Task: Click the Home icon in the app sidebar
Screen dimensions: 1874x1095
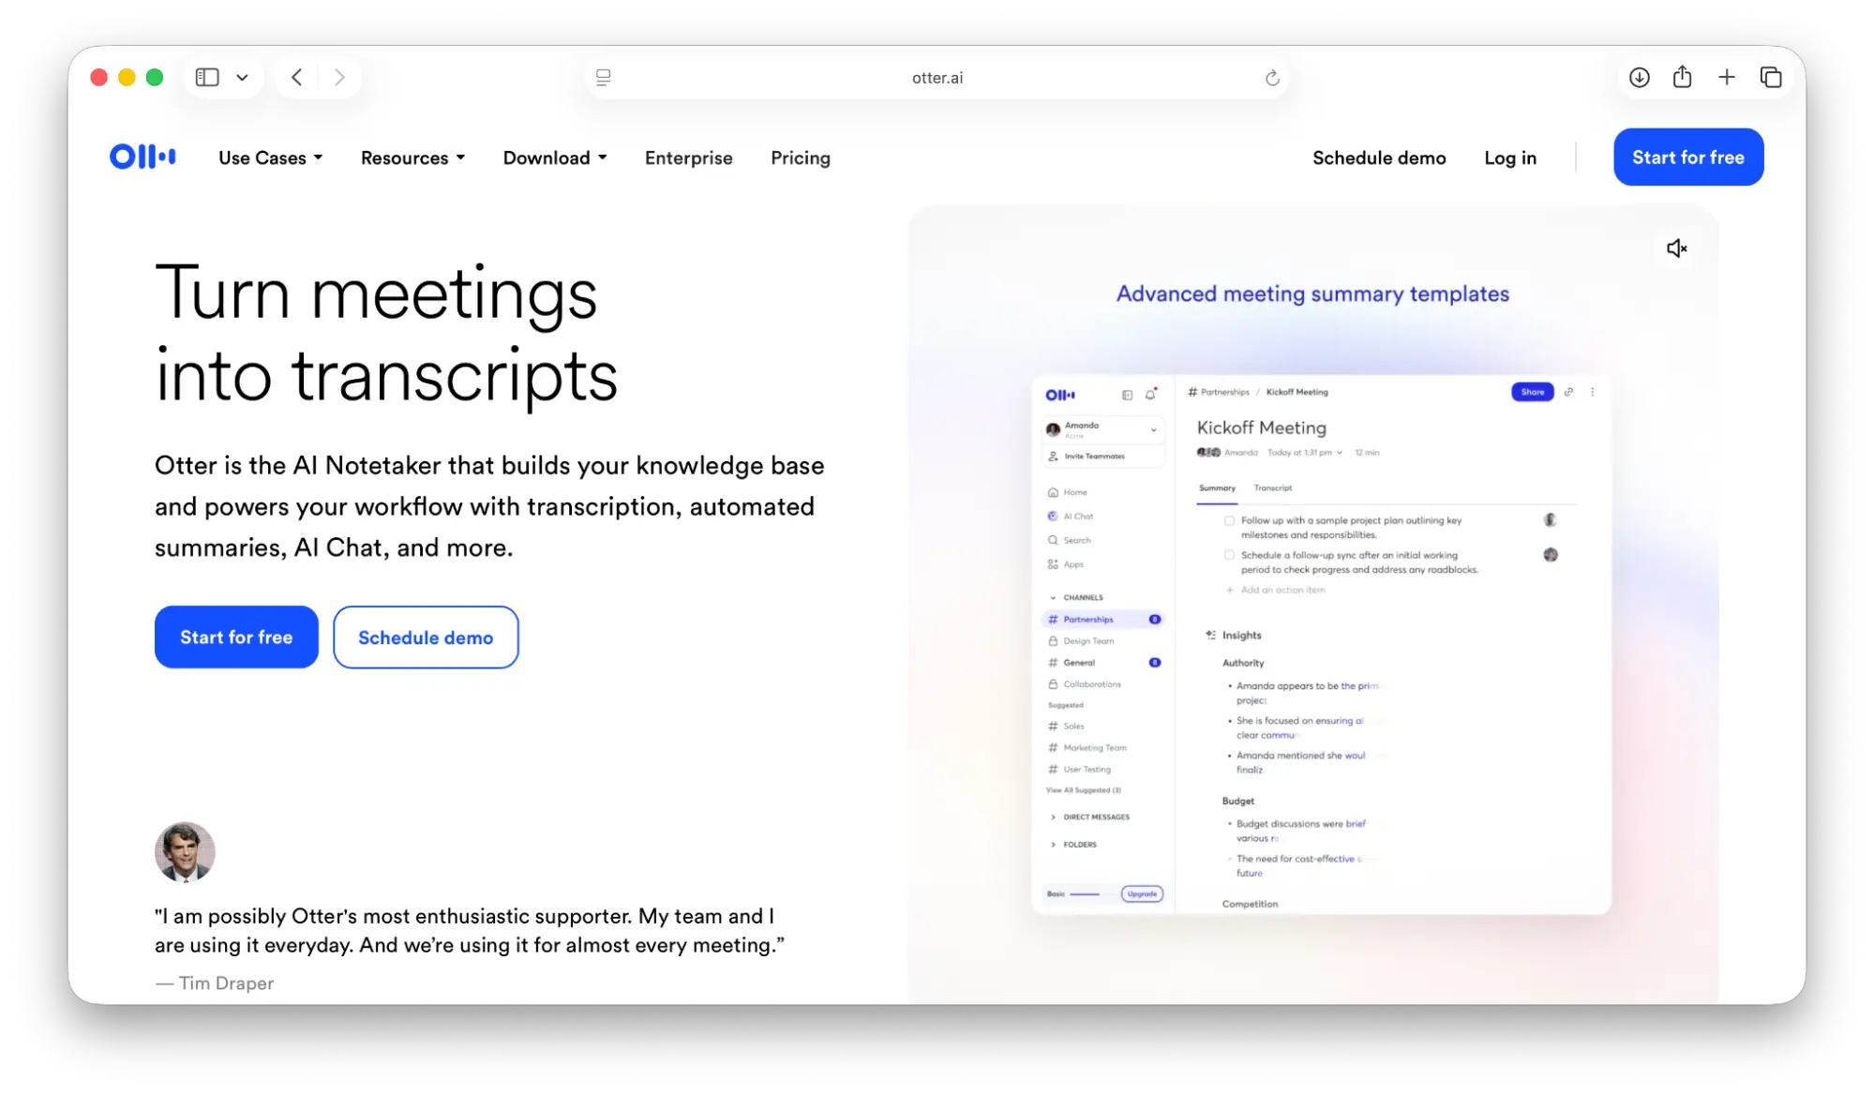Action: [1053, 492]
